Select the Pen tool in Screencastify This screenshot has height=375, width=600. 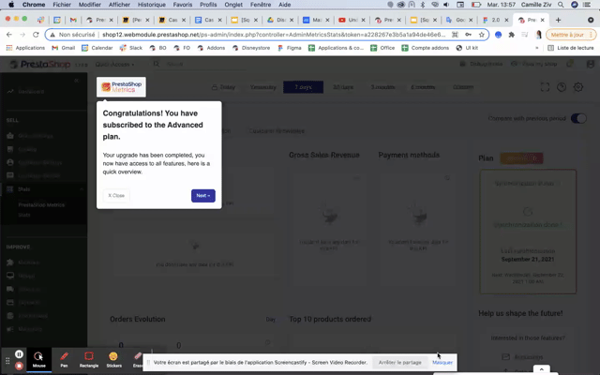[x=64, y=358]
